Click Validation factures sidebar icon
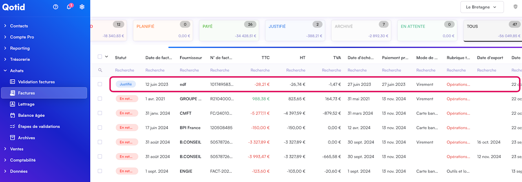The image size is (522, 182). 13,82
